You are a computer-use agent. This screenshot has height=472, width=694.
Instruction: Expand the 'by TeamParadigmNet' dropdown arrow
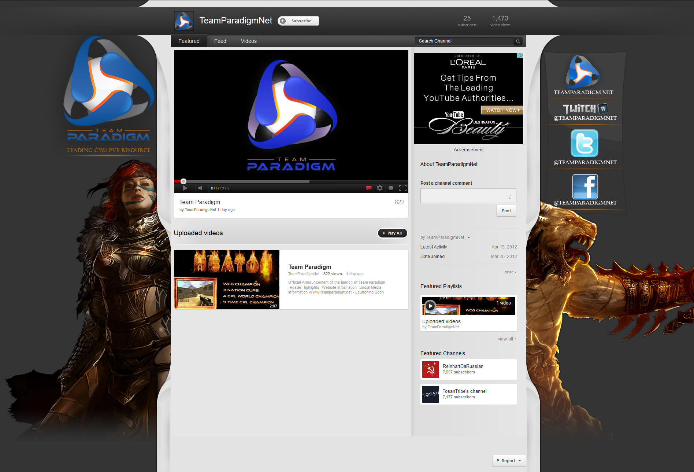(469, 237)
